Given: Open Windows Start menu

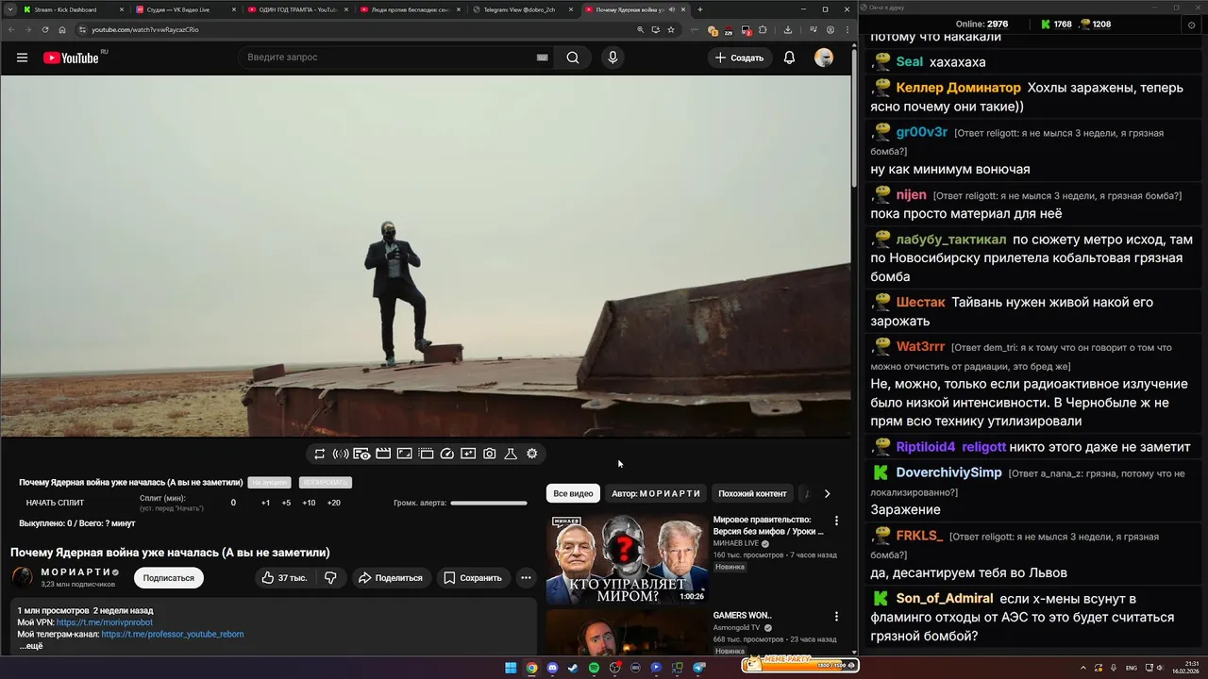Looking at the screenshot, I should point(511,668).
